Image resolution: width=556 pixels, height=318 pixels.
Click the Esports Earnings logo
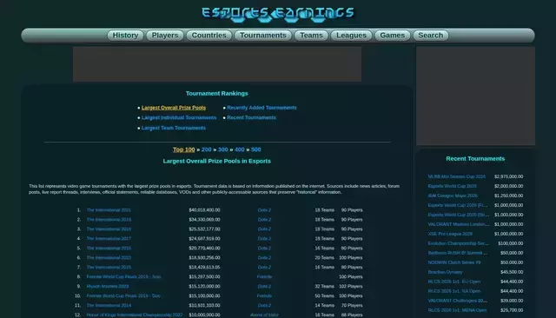[x=278, y=14]
